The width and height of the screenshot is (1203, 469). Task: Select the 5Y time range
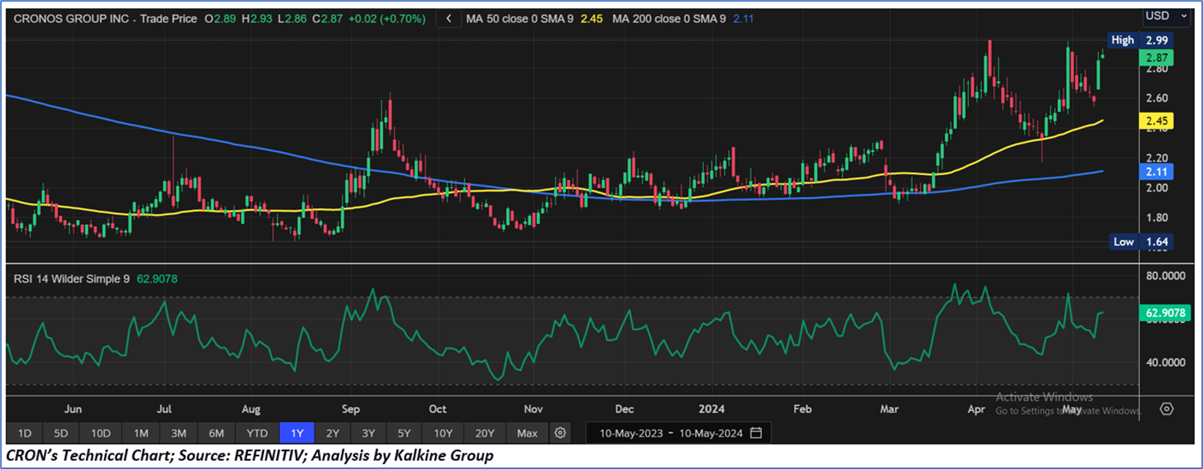tap(404, 433)
